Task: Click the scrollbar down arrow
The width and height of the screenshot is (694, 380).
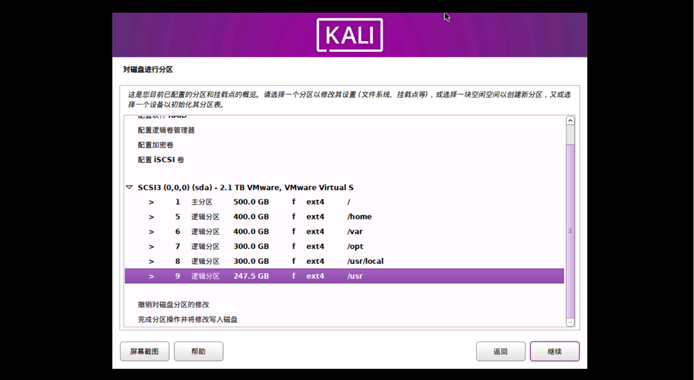Action: pyautogui.click(x=570, y=322)
